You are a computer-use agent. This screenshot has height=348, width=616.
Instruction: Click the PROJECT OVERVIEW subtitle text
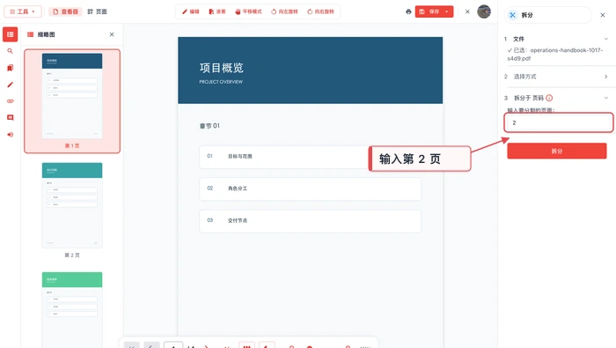[x=221, y=82]
